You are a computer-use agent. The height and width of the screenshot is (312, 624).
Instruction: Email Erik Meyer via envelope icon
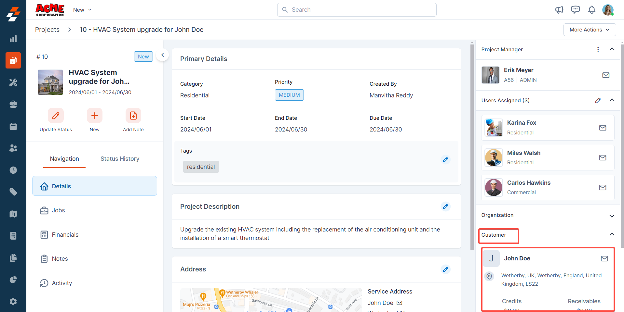click(x=605, y=75)
